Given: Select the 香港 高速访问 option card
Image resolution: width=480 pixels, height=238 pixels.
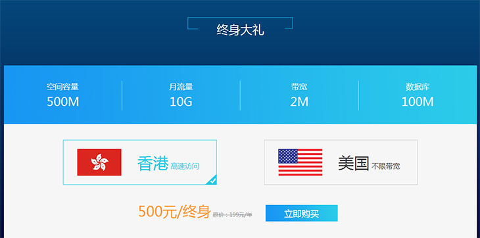Looking at the screenshot, I should coord(140,162).
